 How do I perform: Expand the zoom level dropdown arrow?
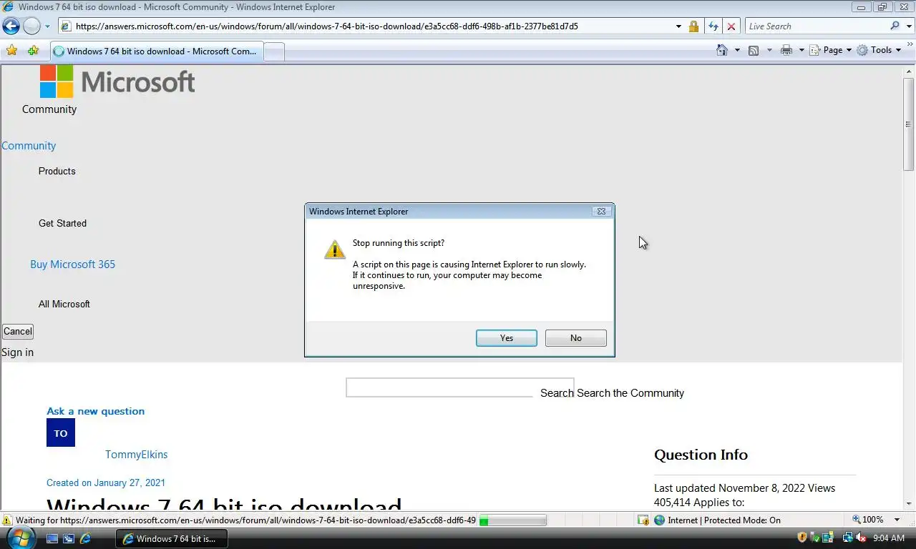click(897, 520)
